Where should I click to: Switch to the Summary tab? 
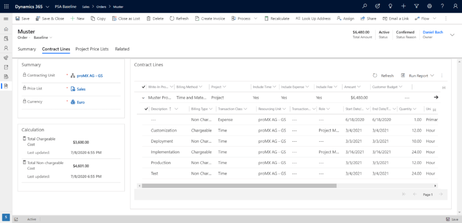[x=27, y=49]
